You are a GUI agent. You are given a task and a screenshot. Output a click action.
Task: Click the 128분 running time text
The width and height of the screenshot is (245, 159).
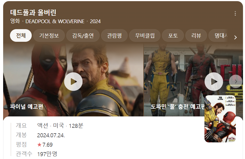click(x=76, y=126)
